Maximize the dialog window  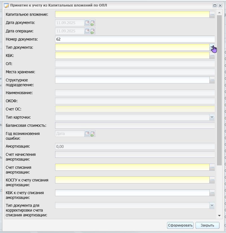click(x=215, y=6)
